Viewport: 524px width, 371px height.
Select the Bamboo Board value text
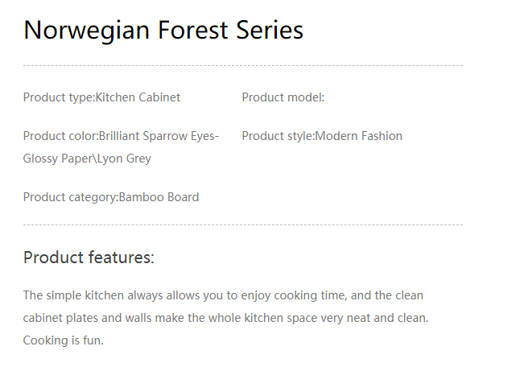pyautogui.click(x=159, y=197)
